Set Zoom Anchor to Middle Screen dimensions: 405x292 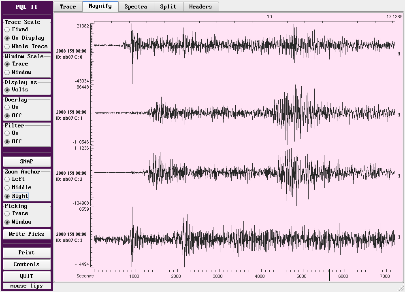(7, 188)
